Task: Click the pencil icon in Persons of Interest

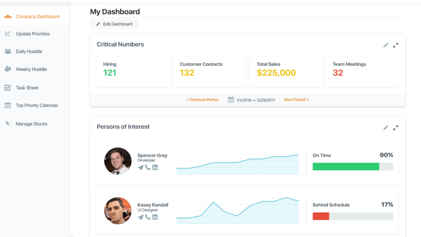Action: coord(386,128)
